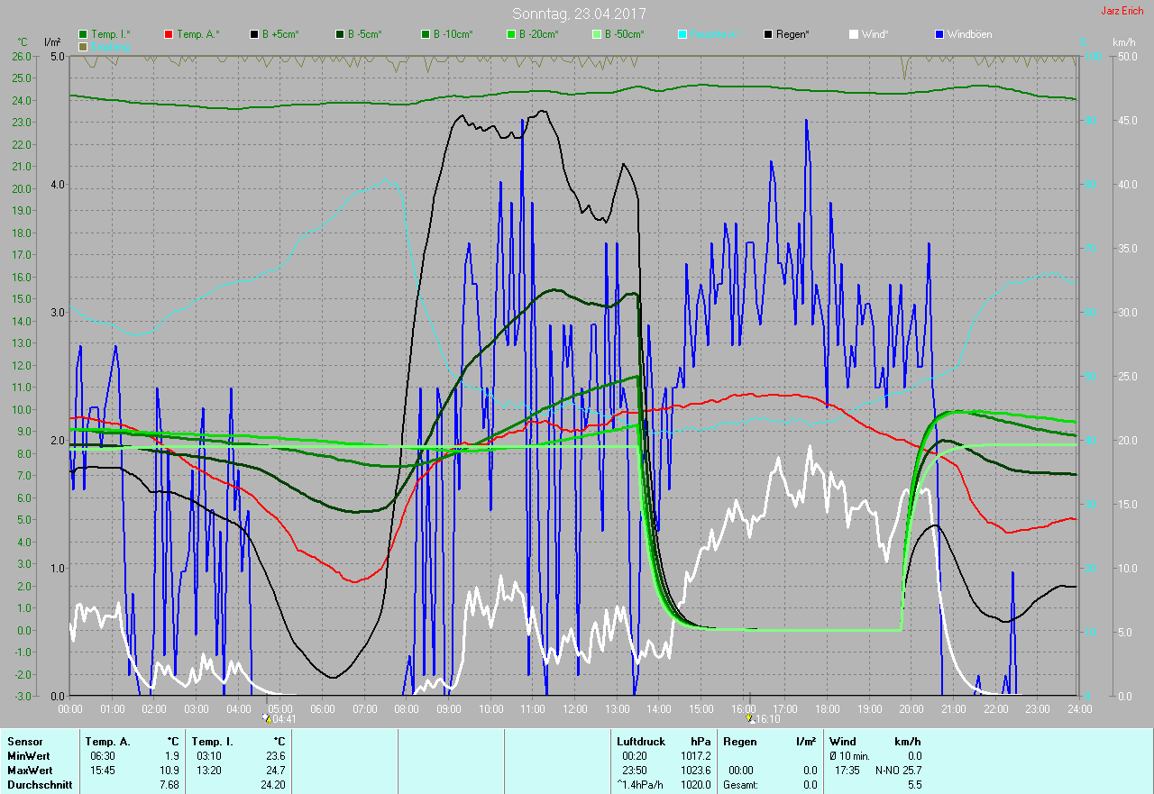Hide the B -10cm series label
Image resolution: width=1154 pixels, height=794 pixels.
point(453,34)
